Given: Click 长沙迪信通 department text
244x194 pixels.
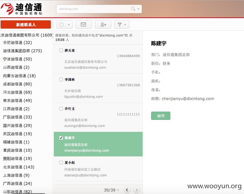Looking at the screenshot, I should tap(73, 91).
